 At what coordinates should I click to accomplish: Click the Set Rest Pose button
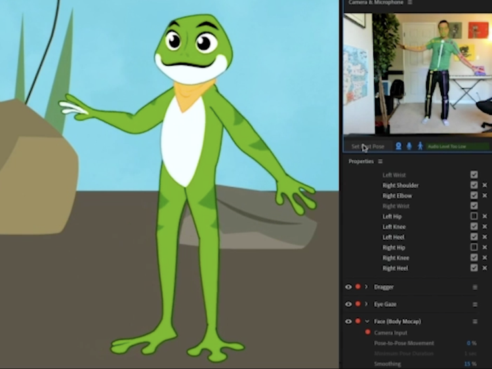[368, 146]
